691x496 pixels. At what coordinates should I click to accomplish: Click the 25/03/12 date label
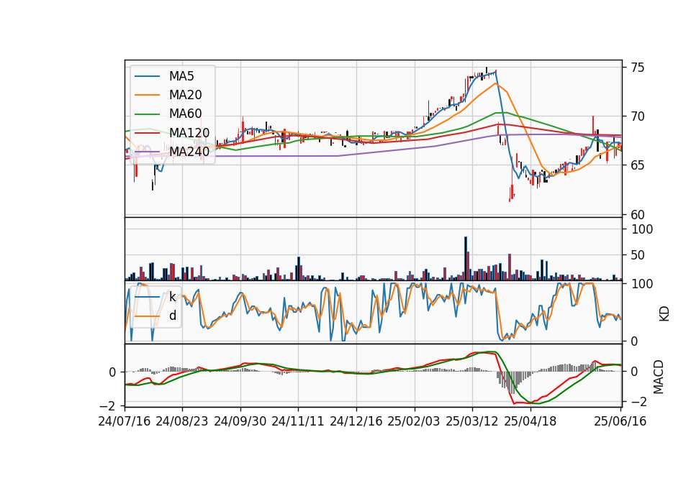click(472, 421)
